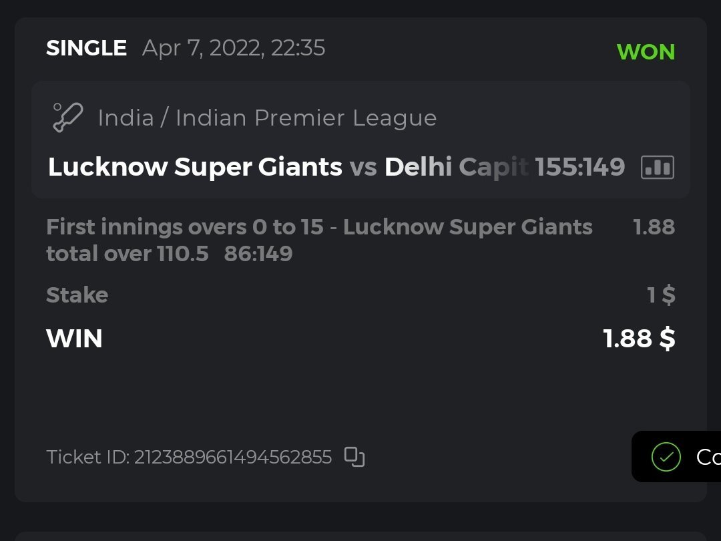
Task: Open Lucknow Super Giants vs Delhi match
Action: click(x=287, y=167)
